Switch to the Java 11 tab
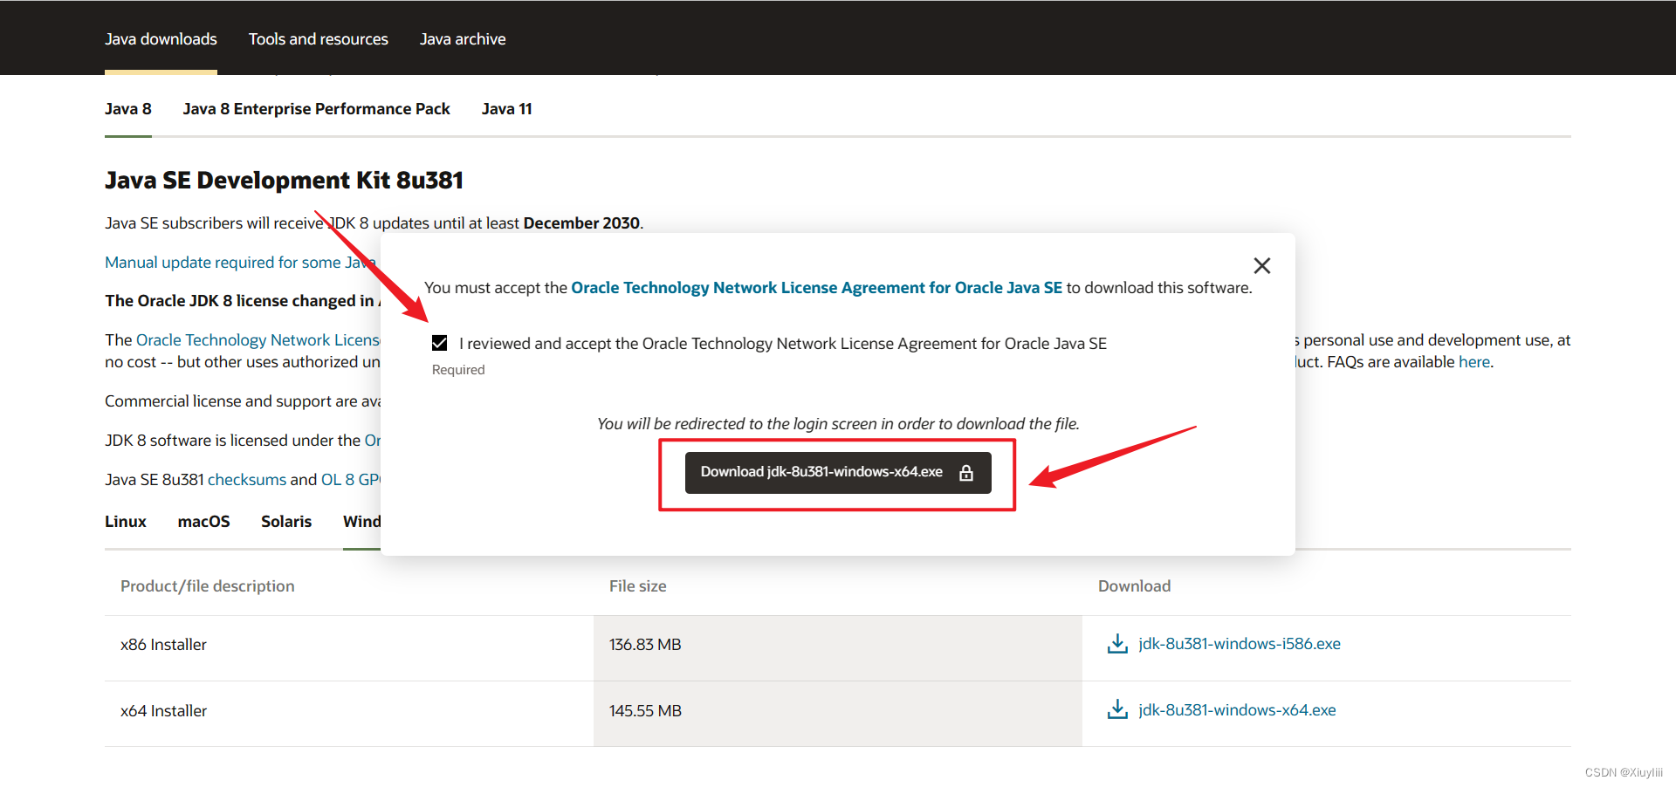Image resolution: width=1676 pixels, height=787 pixels. tap(507, 109)
